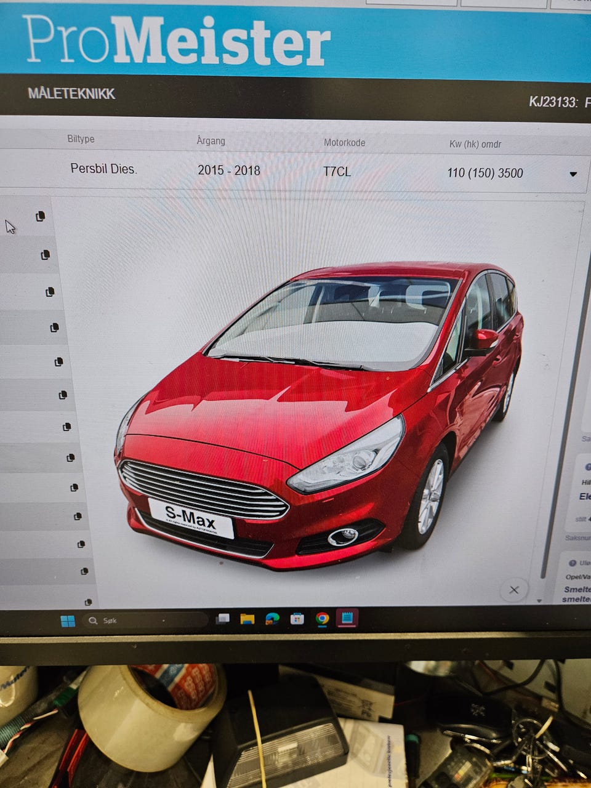Open Microsoft Edge from the taskbar
The height and width of the screenshot is (788, 591).
(x=272, y=619)
